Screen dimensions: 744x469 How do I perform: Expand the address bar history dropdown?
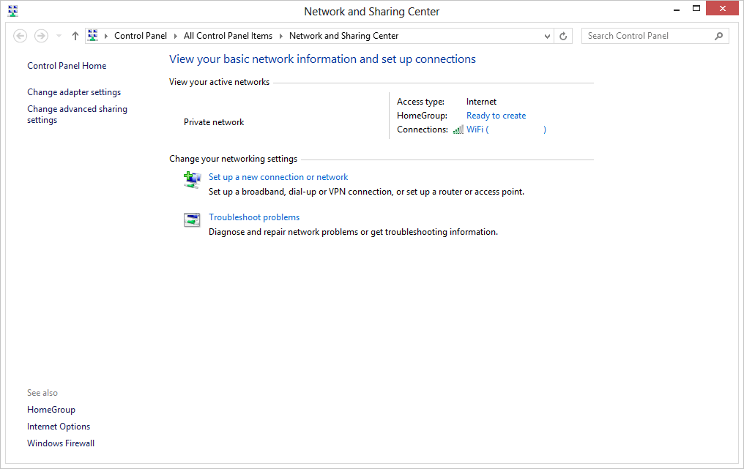click(x=548, y=36)
